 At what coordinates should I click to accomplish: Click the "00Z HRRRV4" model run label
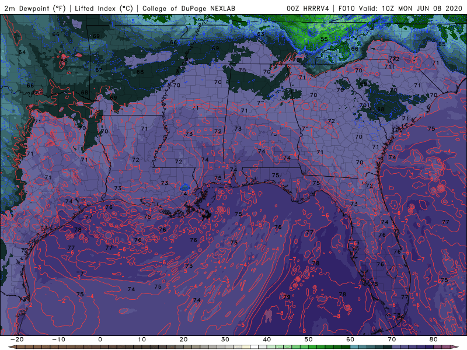pyautogui.click(x=308, y=8)
